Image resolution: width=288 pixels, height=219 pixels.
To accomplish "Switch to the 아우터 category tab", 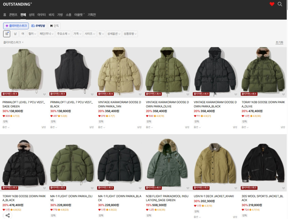I will [x=41, y=15].
